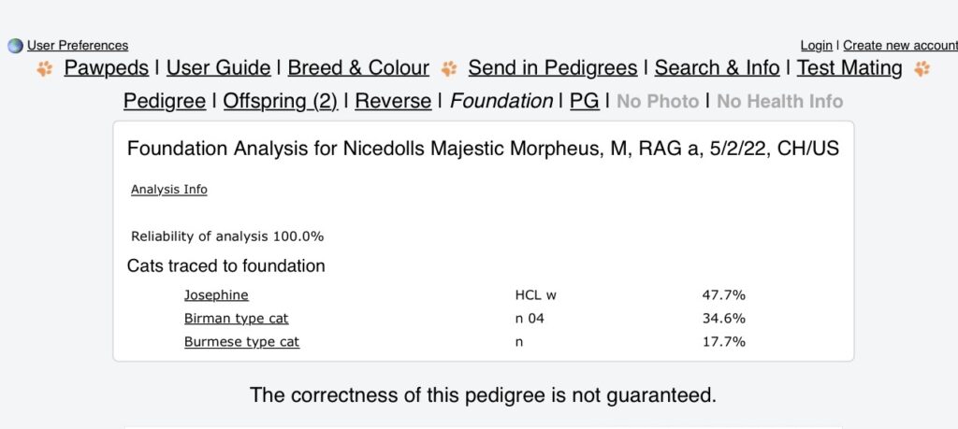
Task: Select Create new account
Action: pyautogui.click(x=900, y=46)
